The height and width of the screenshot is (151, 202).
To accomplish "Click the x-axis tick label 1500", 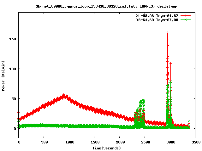I will point(95,142).
